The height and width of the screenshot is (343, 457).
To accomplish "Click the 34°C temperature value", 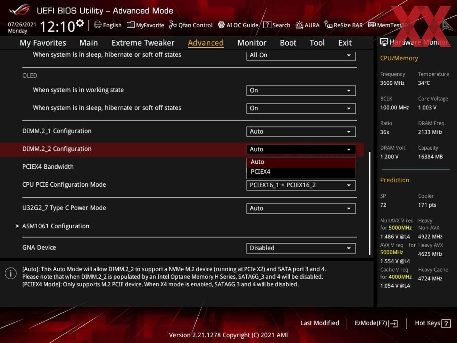I will point(424,83).
